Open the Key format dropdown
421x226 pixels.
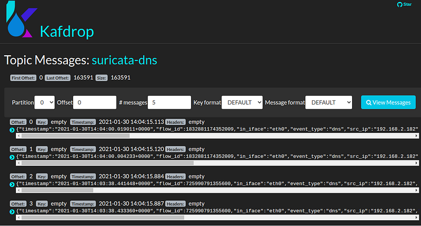coord(242,102)
